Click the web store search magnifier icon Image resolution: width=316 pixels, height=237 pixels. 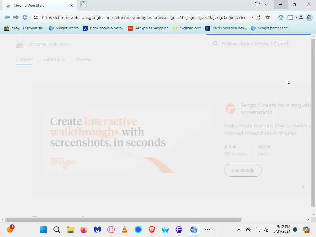point(216,44)
